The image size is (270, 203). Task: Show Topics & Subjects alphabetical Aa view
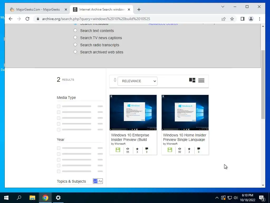click(100, 181)
